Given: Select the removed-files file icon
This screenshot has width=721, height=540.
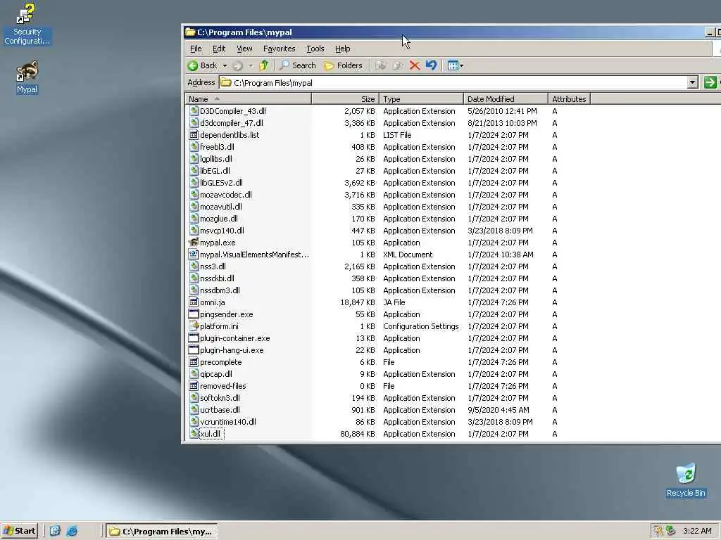Looking at the screenshot, I should pyautogui.click(x=194, y=386).
